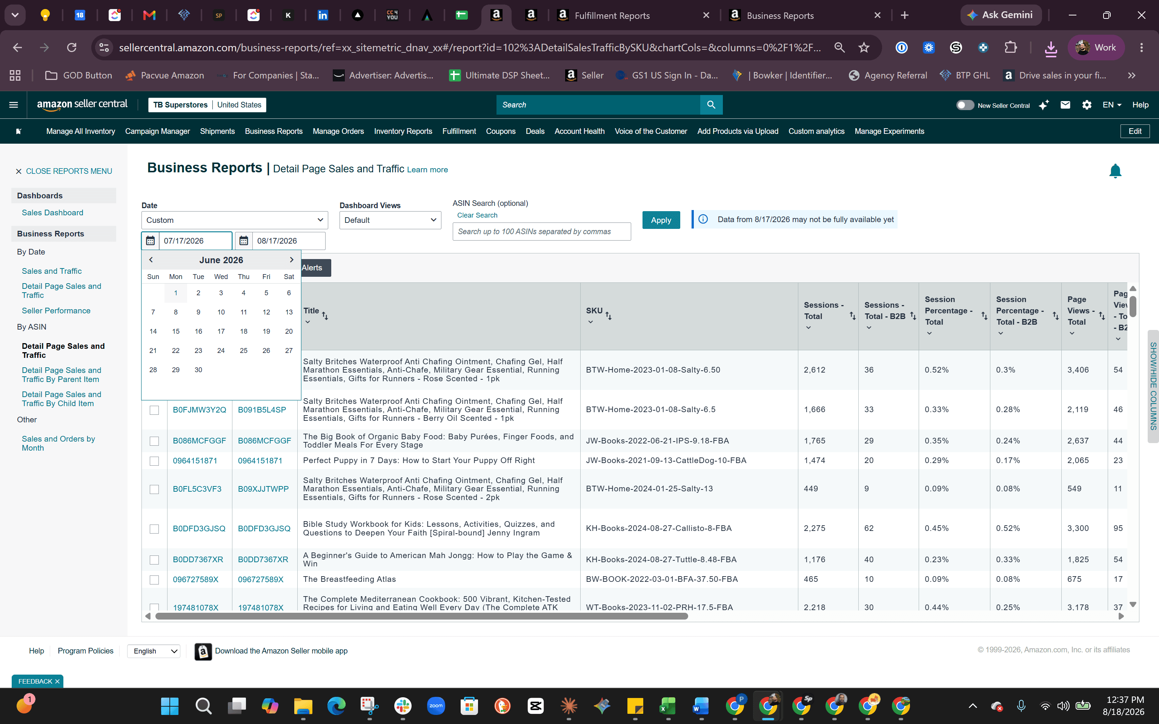This screenshot has width=1159, height=724.
Task: Click the table horizontal scrollbar
Action: coord(421,616)
